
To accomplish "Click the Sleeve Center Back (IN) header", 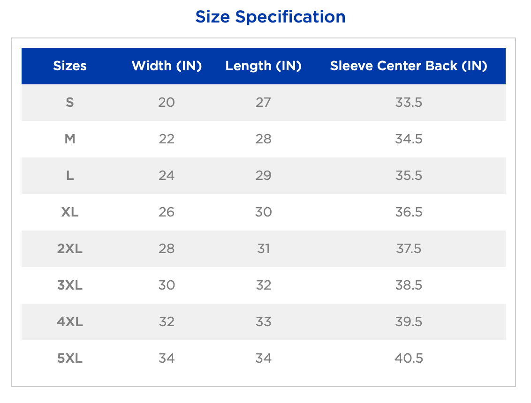I will point(409,66).
